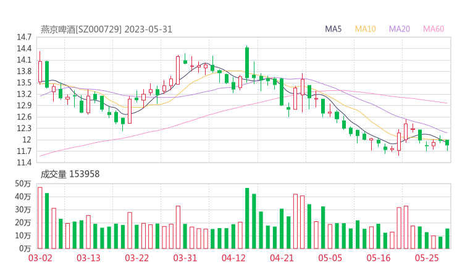Click the MA10 legend label

(365, 29)
